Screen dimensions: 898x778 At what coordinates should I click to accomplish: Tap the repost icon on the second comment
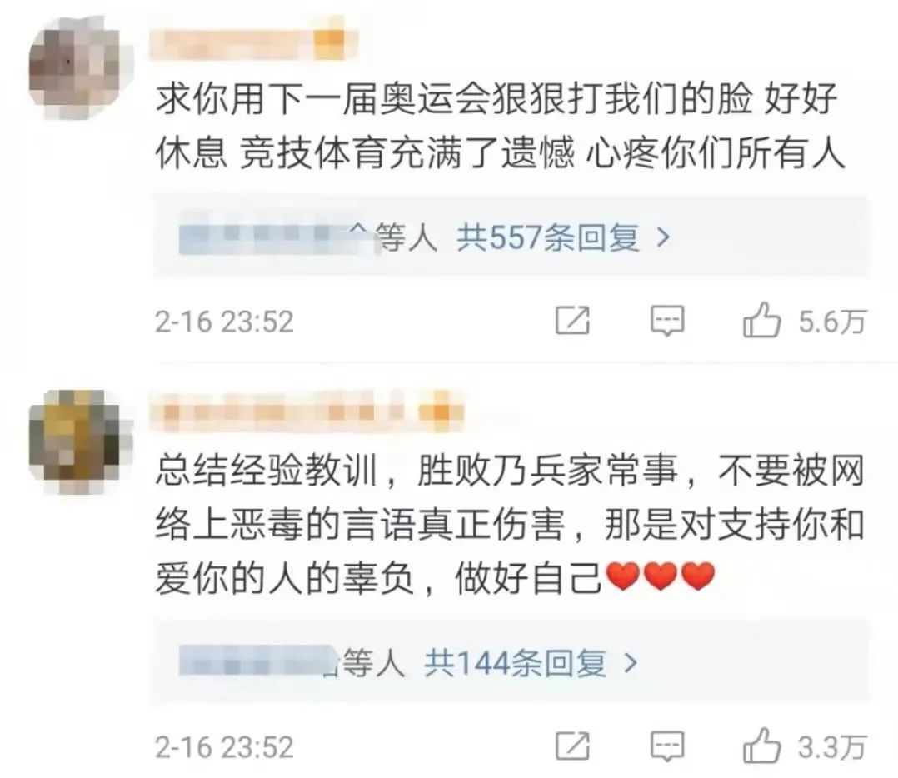(x=572, y=746)
